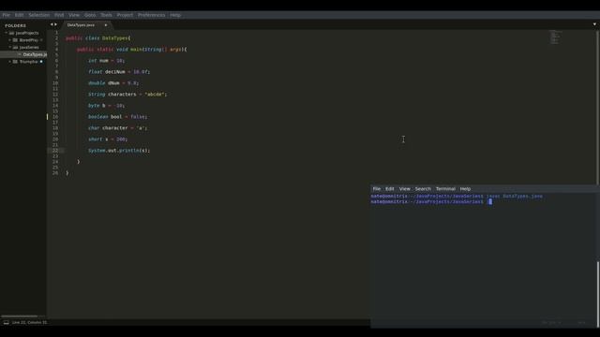Click the terminal prompt cursor
This screenshot has width=600, height=337.
tap(490, 202)
